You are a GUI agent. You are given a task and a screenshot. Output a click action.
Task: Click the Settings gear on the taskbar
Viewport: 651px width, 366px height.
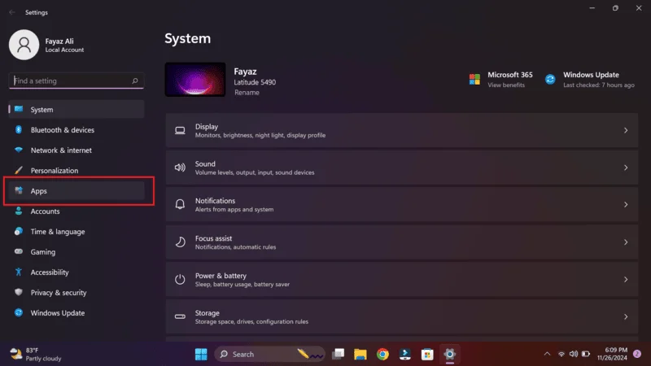click(x=450, y=354)
